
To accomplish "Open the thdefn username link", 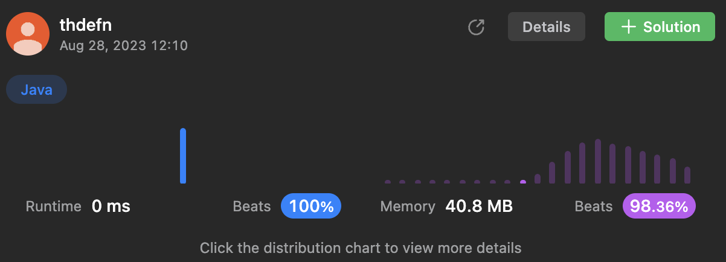I will coord(86,25).
